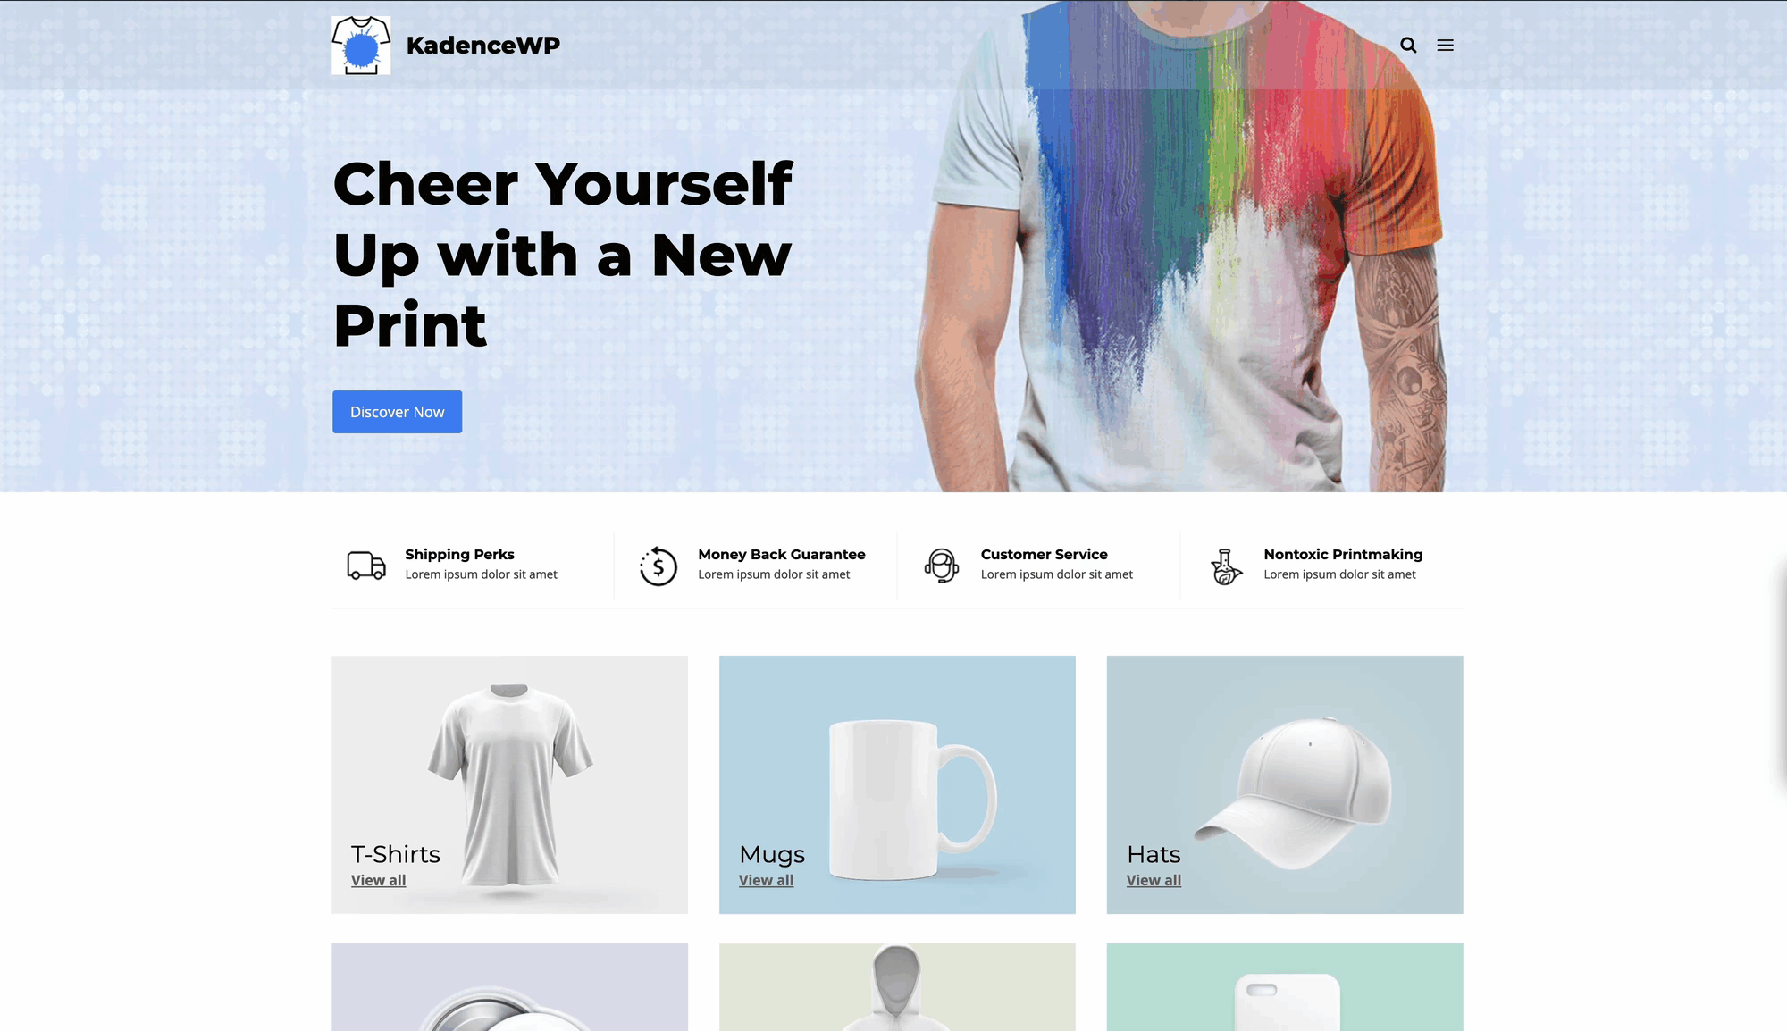Click the hoodie category thumbnail
This screenshot has width=1787, height=1031.
(x=897, y=987)
